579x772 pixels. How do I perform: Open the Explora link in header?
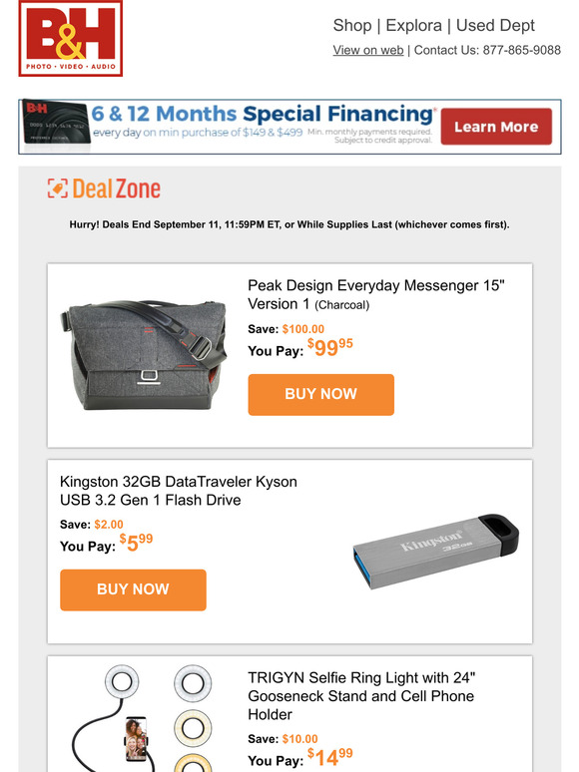click(413, 25)
